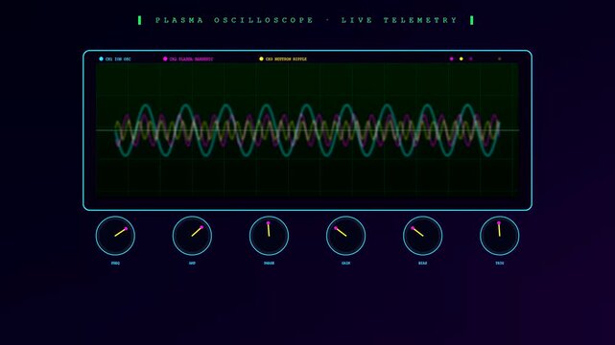Click the GAIN knob dial
Image resolution: width=615 pixels, height=345 pixels.
point(346,236)
